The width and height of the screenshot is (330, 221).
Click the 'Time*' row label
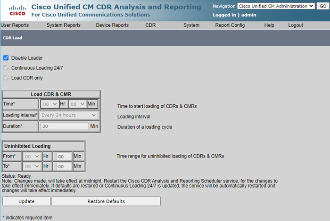click(x=9, y=103)
